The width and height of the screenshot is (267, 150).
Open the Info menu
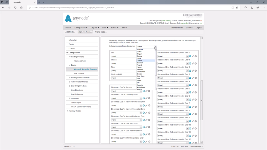[x=124, y=28]
